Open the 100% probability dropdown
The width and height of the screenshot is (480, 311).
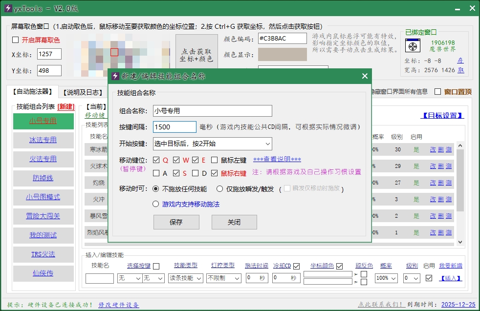point(386,278)
